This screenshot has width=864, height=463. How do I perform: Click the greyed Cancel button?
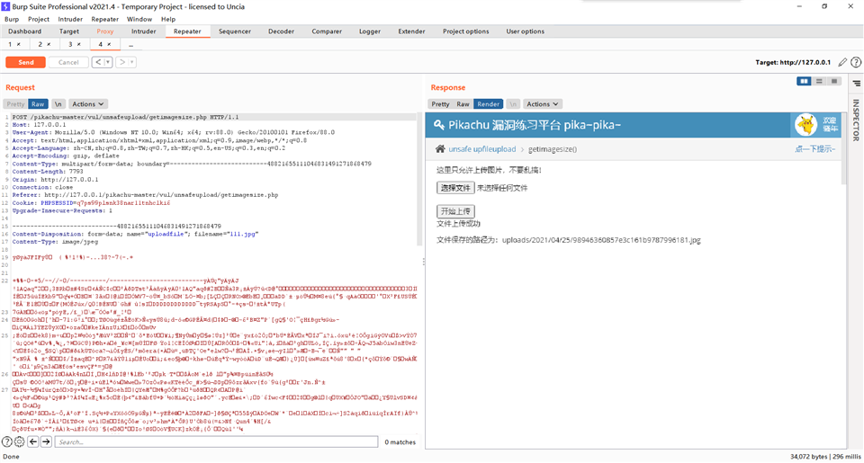point(68,62)
